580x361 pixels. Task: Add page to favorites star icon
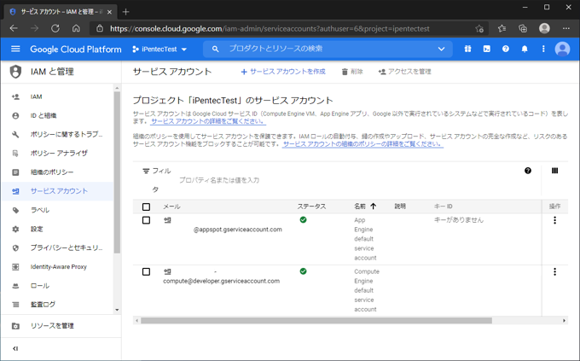[x=479, y=28]
